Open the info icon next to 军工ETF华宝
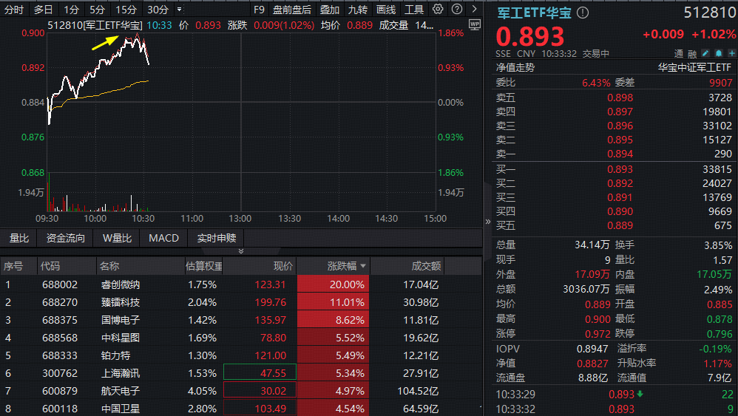 click(583, 13)
